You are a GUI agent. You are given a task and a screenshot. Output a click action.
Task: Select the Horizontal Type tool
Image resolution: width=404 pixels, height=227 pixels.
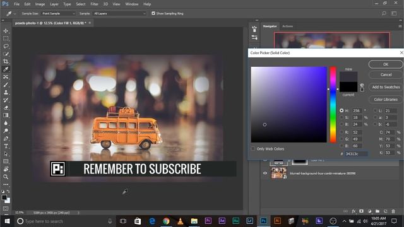tap(6, 146)
